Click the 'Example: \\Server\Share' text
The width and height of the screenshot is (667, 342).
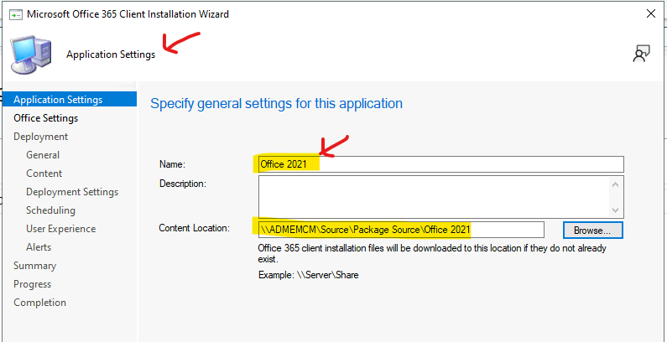click(x=309, y=275)
